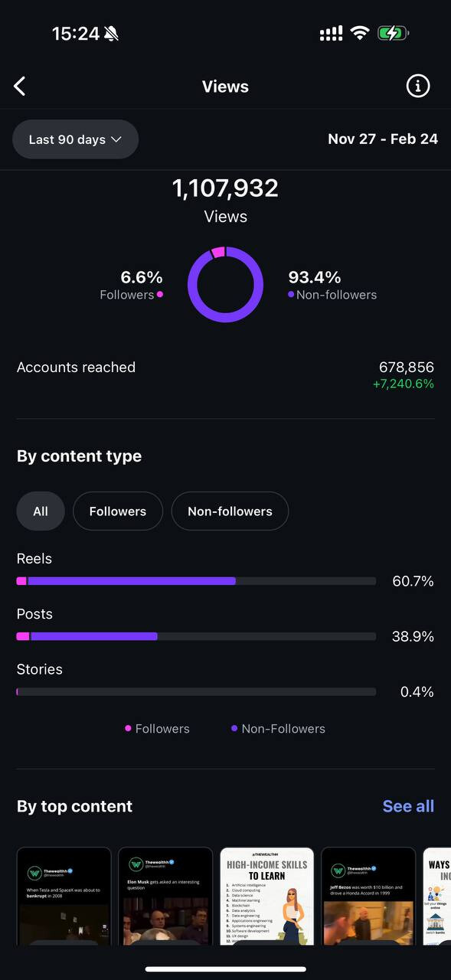This screenshot has width=451, height=980.
Task: Open the Jeff Bezos Honda Accord thumbnail
Action: click(x=368, y=896)
